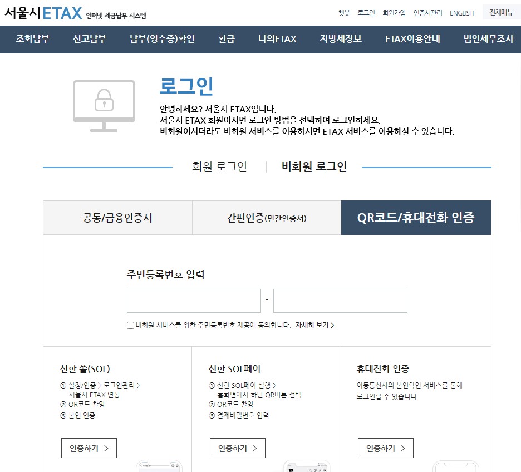Open the 공동/금융인증서 authentication tab
The height and width of the screenshot is (472, 521).
[x=117, y=218]
